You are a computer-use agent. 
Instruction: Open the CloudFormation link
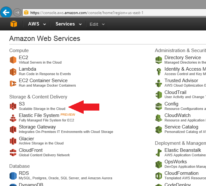coord(181,173)
